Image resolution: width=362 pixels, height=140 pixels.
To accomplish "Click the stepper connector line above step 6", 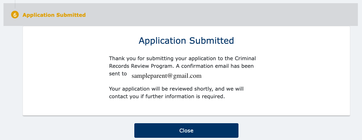I will point(15,4).
